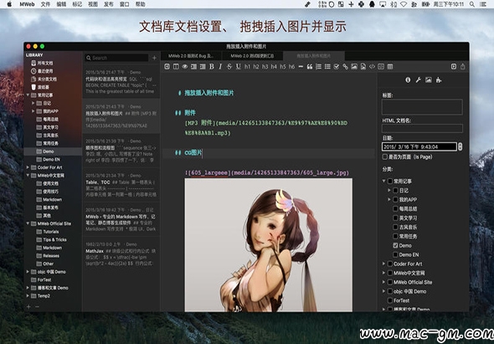Select the Tutorials folder in the sidebar

tap(51, 232)
